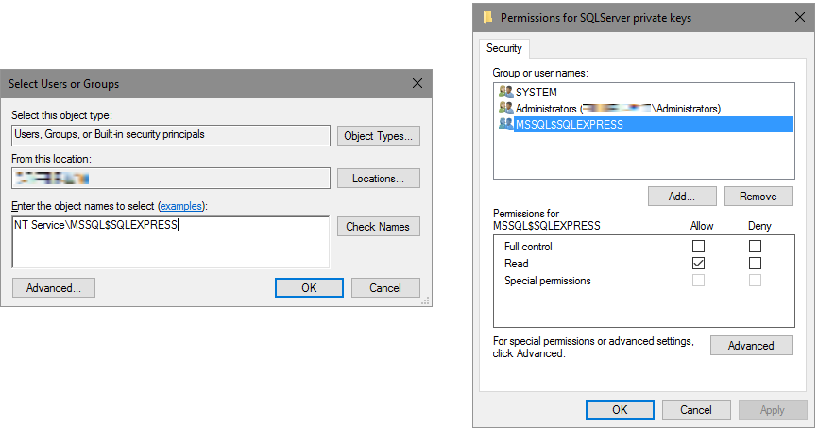Click the Administrators group icon

click(505, 109)
